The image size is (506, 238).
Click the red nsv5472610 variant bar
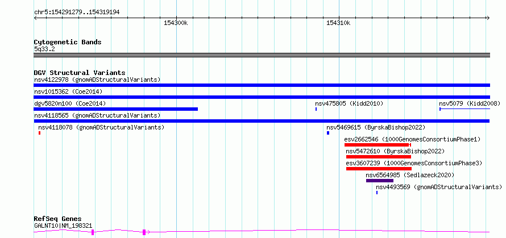tap(379, 157)
